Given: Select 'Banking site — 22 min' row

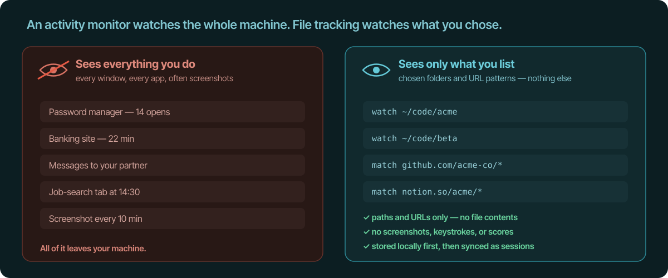Looking at the screenshot, I should coord(173,138).
